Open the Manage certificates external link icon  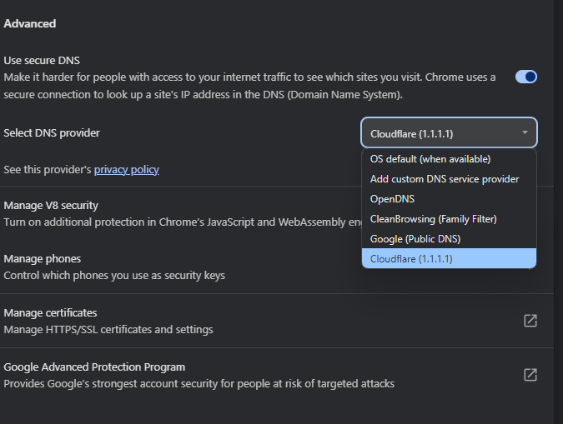point(530,321)
